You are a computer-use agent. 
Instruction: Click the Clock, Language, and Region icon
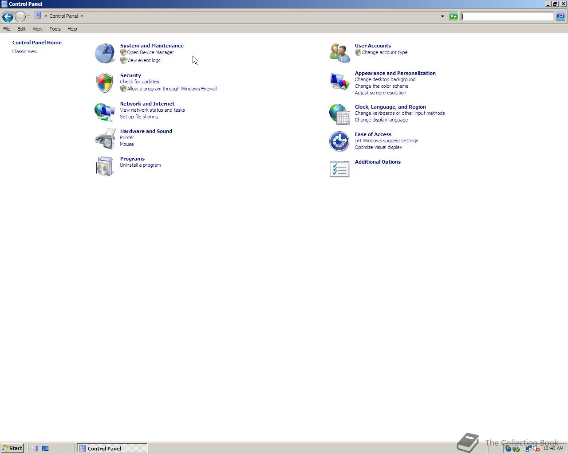(339, 114)
